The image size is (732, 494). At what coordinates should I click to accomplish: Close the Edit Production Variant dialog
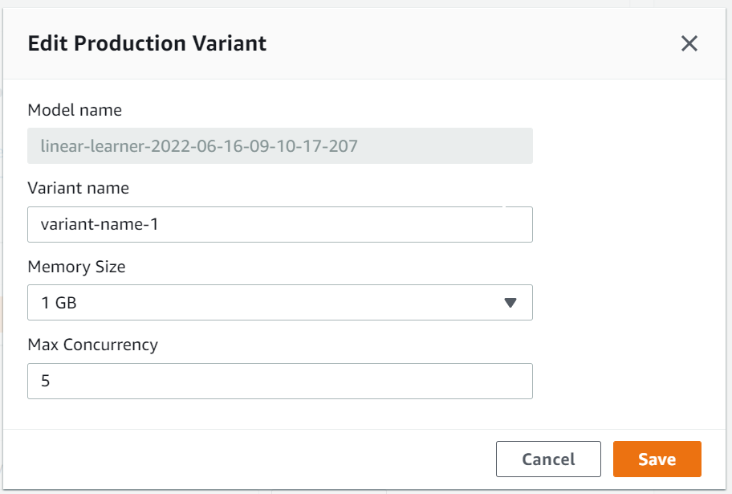689,43
